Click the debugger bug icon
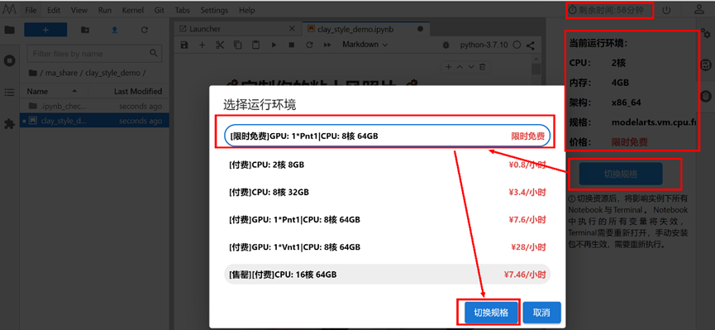 [x=446, y=45]
